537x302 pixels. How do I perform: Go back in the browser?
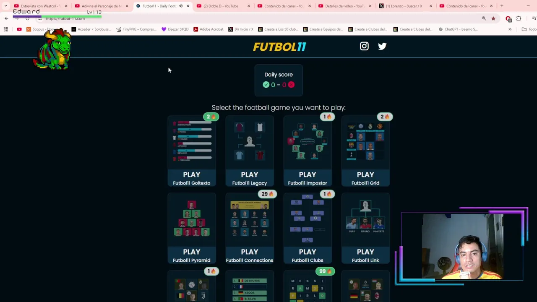coord(6,18)
